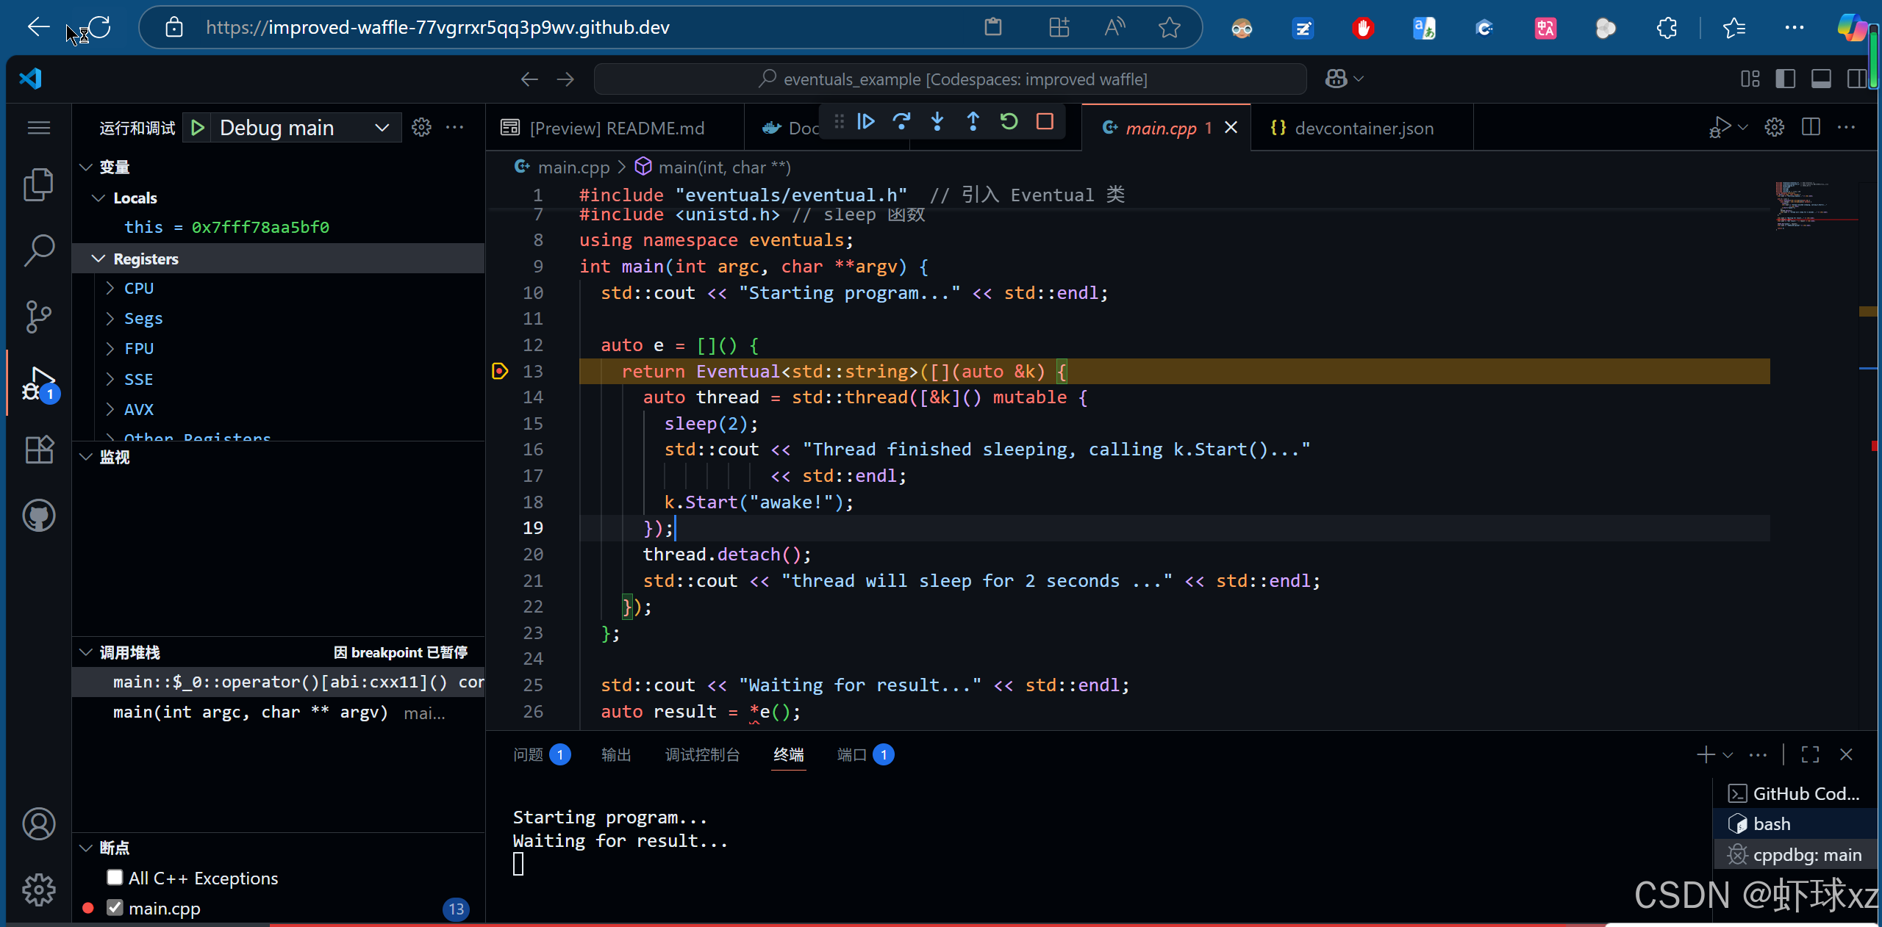This screenshot has height=927, width=1882.
Task: Click the eventuals_example command center search box
Action: tap(951, 79)
